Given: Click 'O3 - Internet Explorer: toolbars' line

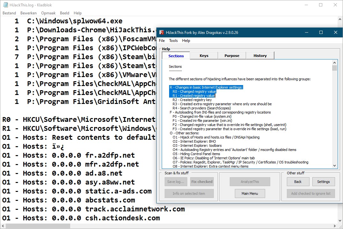Looking at the screenshot, I should 197,146.
